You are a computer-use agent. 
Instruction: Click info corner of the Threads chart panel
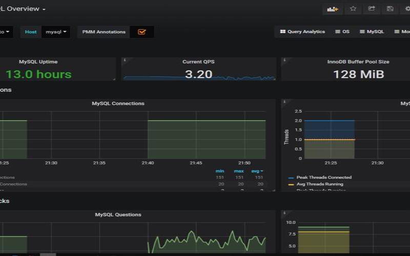pyautogui.click(x=284, y=101)
